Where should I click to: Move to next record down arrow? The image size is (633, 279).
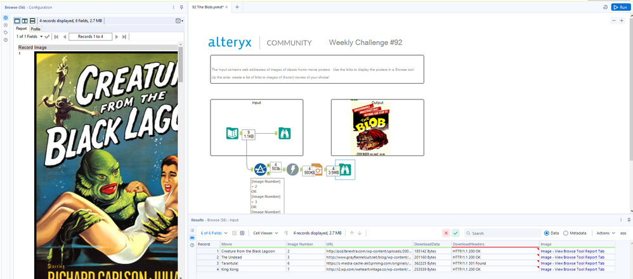(360, 233)
